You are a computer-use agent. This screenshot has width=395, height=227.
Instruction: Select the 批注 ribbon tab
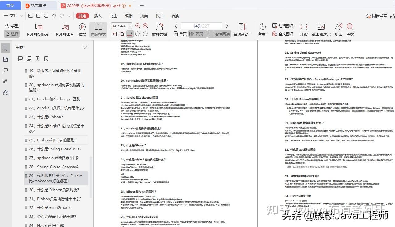pyautogui.click(x=113, y=16)
